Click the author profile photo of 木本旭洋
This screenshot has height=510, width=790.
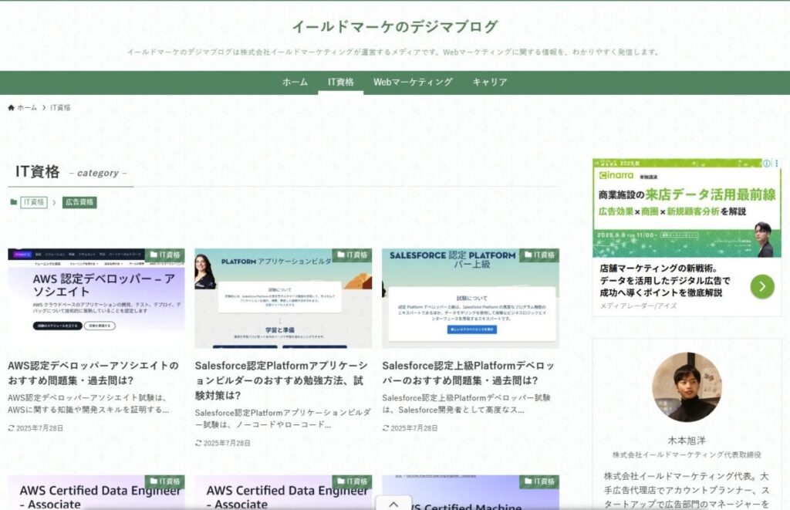(x=687, y=387)
